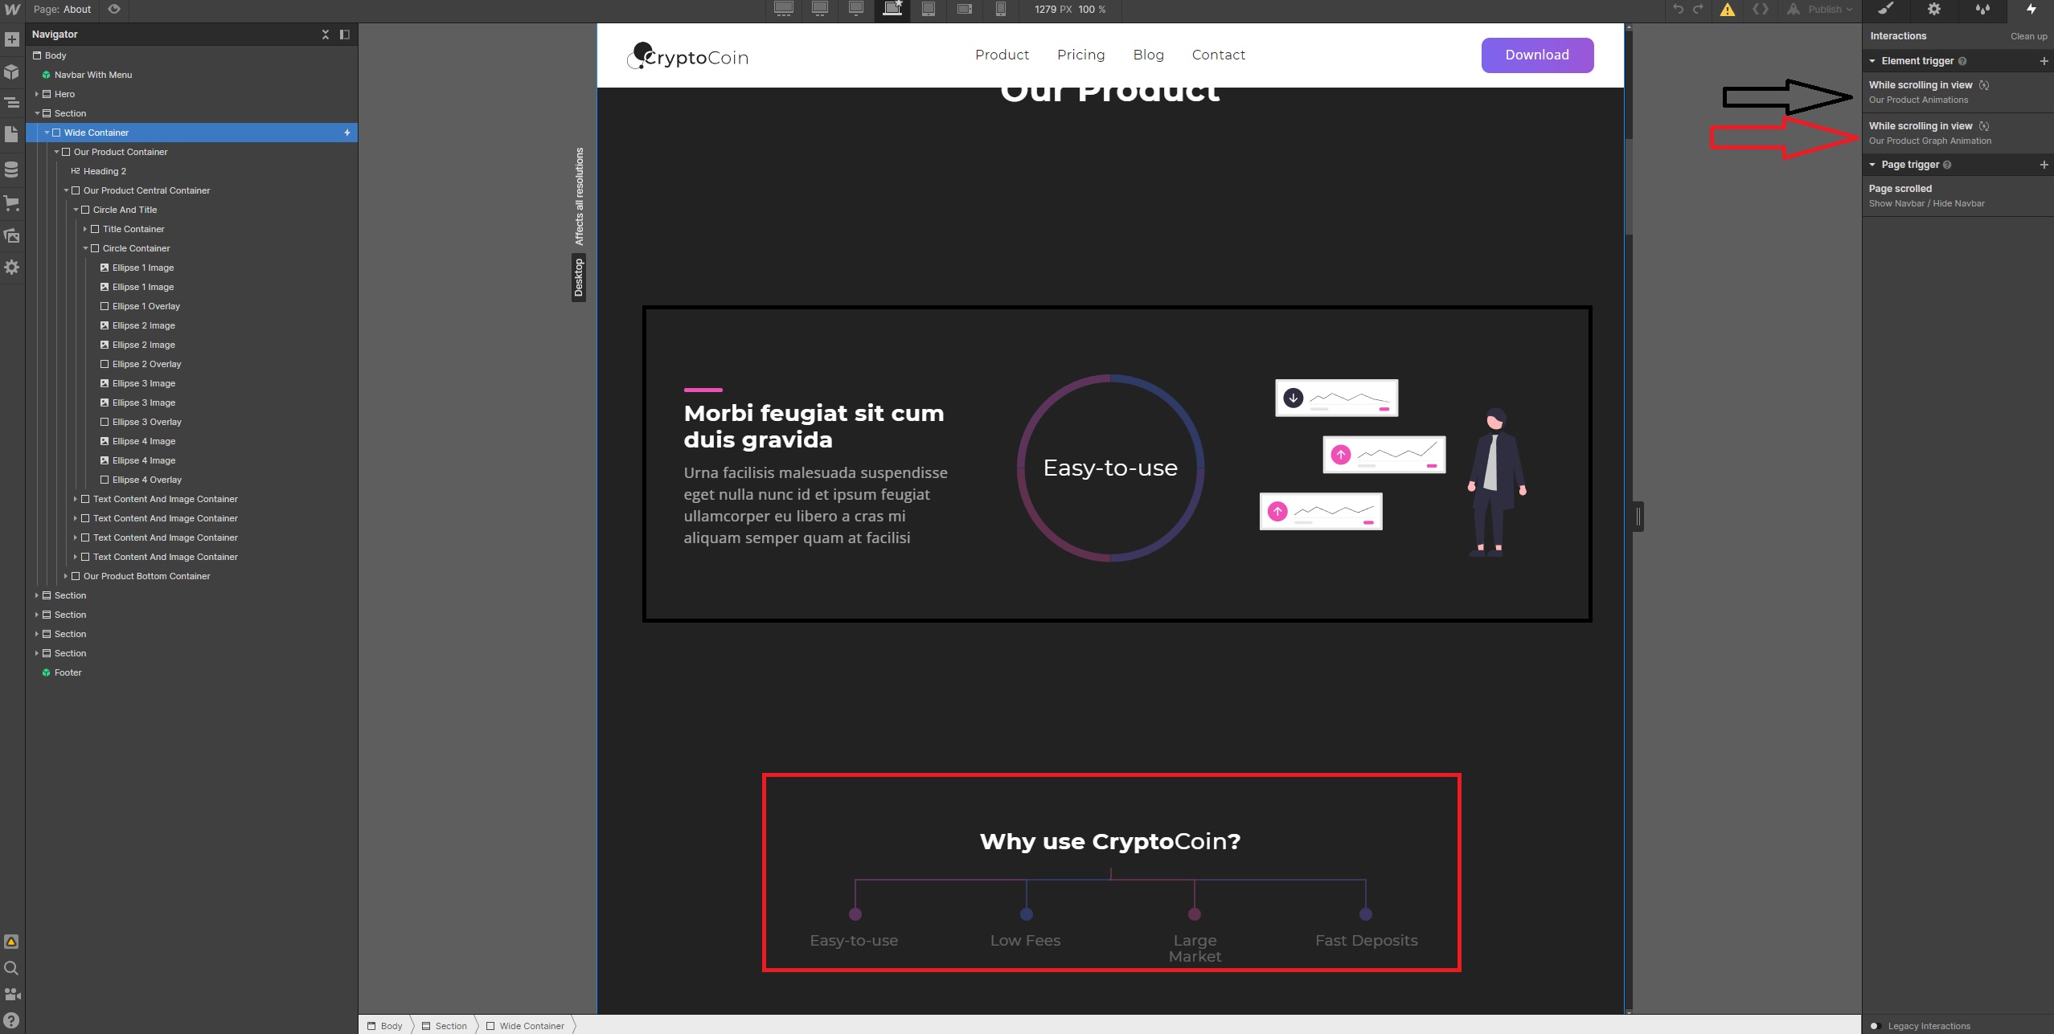
Task: Open the Search icon in sidebar
Action: pyautogui.click(x=11, y=968)
